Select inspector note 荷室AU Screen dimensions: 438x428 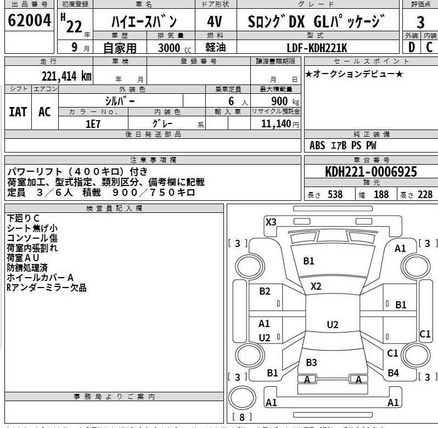pos(23,258)
